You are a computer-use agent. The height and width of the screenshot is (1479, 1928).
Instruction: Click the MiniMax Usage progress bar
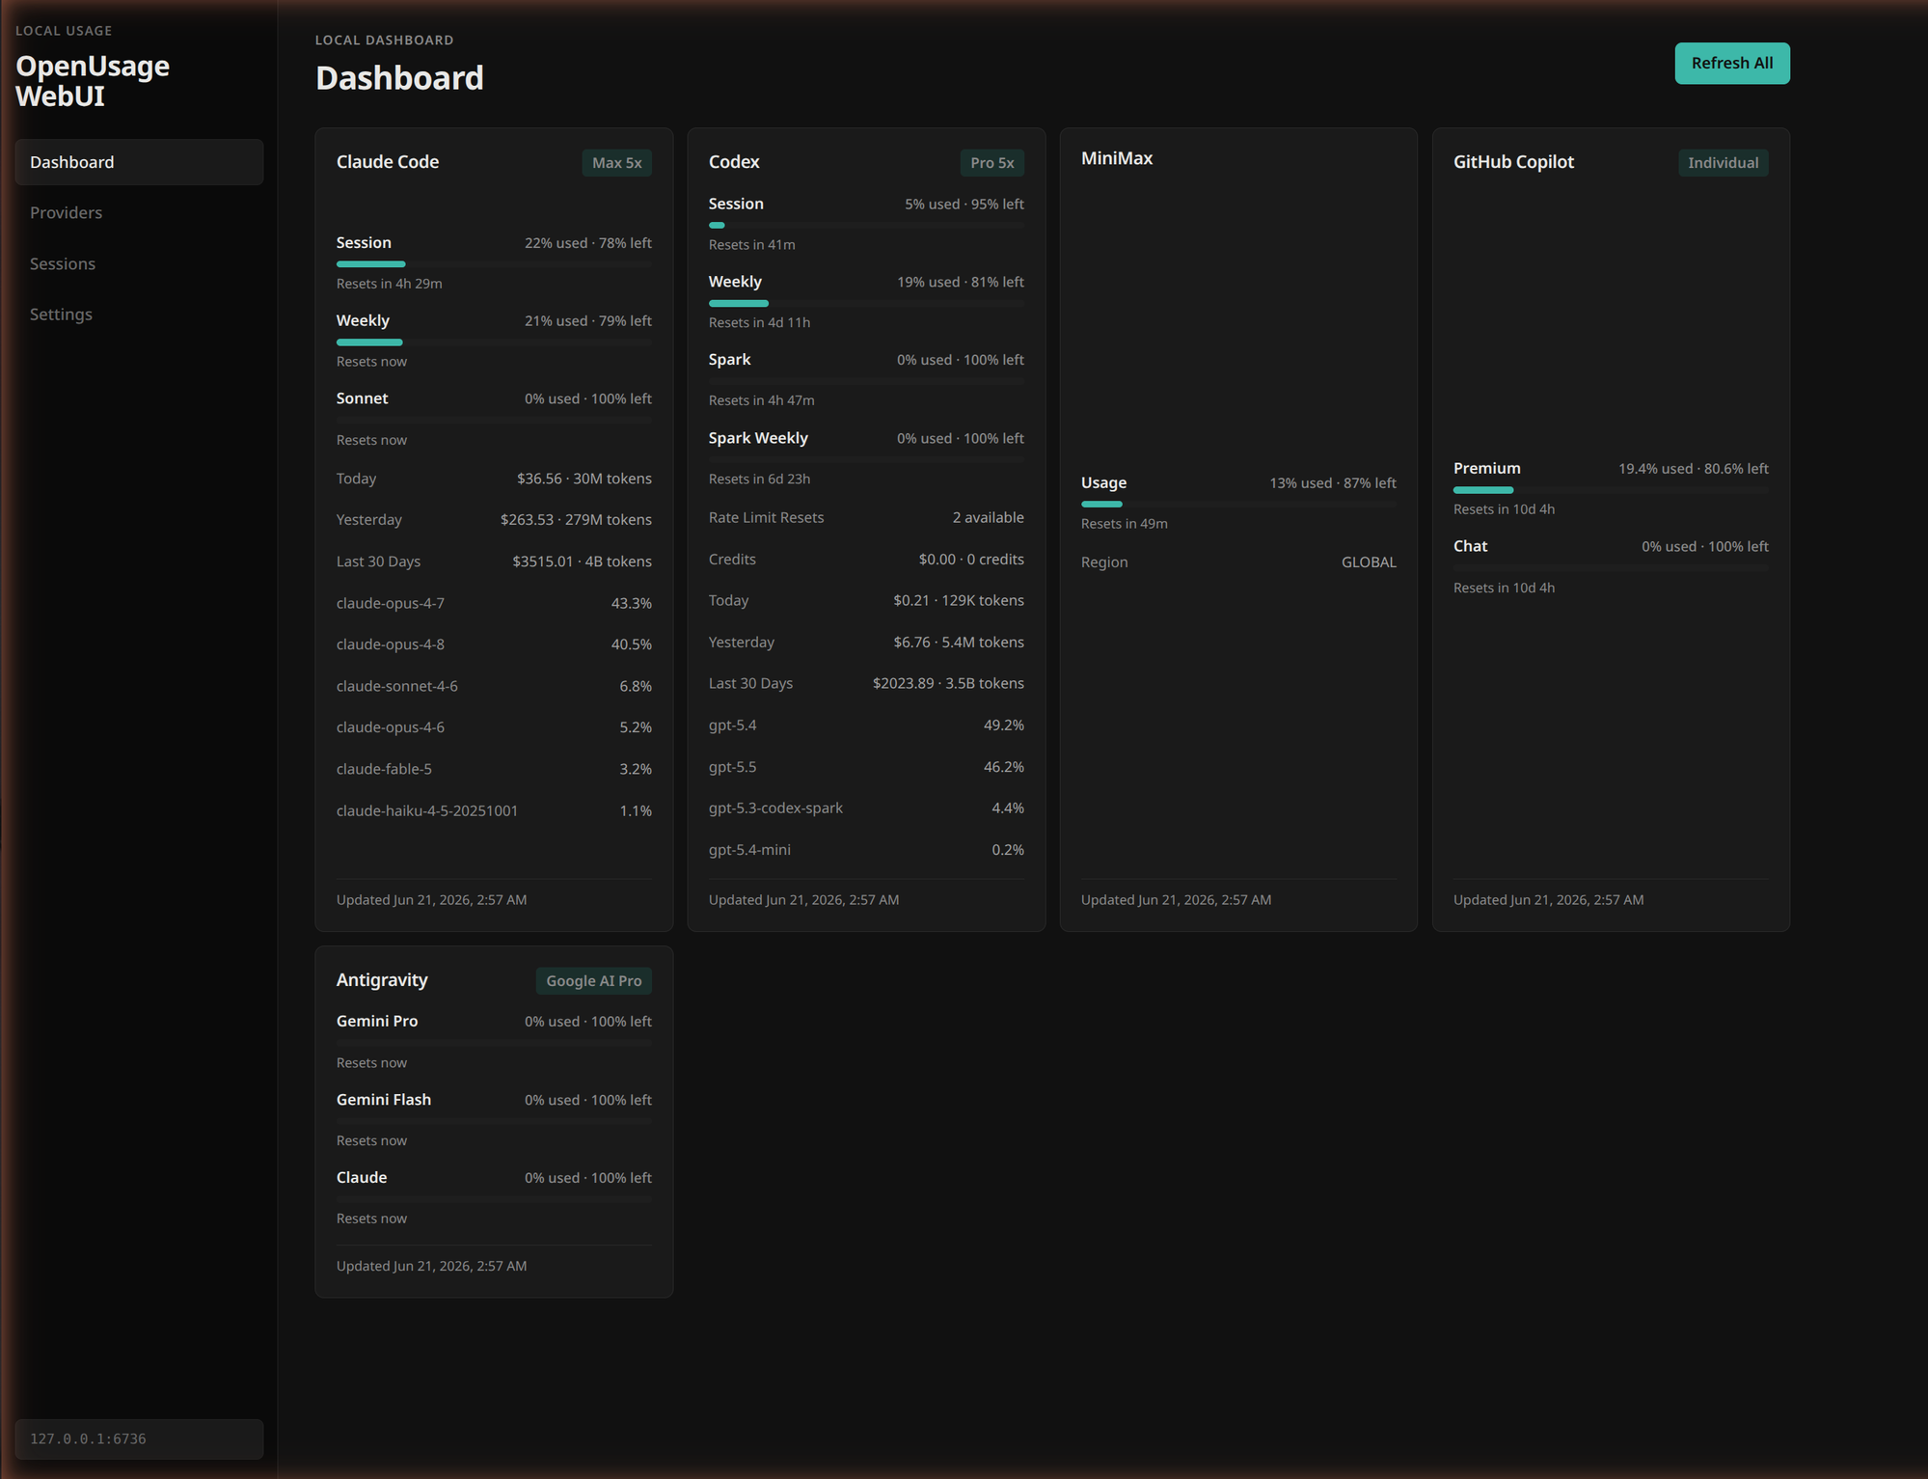(x=1238, y=504)
